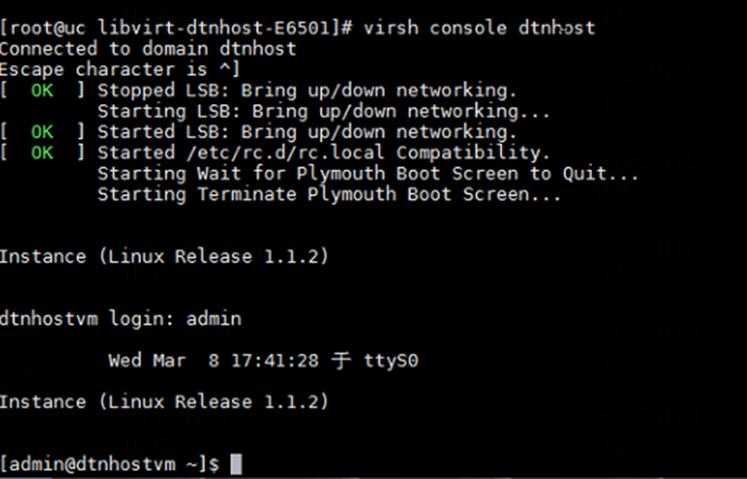Click the typed username 'admin' after login
Image resolution: width=747 pixels, height=479 pixels.
tap(214, 318)
